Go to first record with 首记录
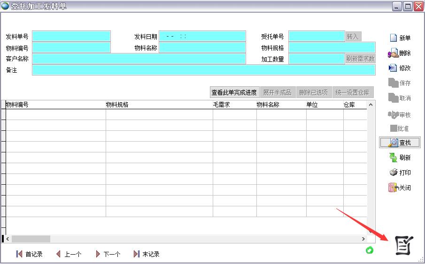The width and height of the screenshot is (425, 264). tap(29, 254)
